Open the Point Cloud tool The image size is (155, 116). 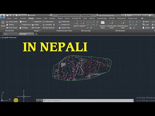point(12,28)
